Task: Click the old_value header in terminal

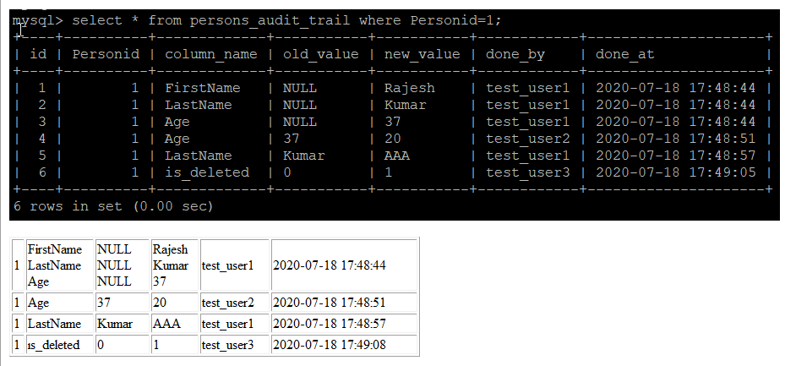Action: click(321, 54)
